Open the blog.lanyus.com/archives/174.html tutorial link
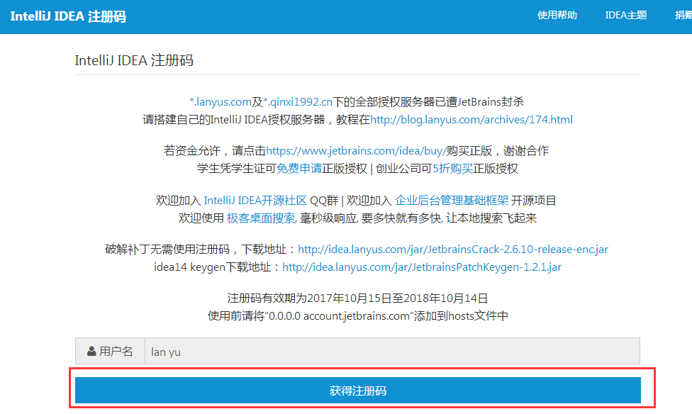 pos(471,120)
